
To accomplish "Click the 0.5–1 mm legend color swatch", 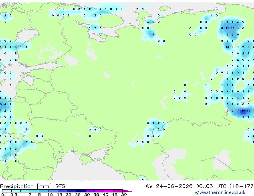I will pos(16,191).
